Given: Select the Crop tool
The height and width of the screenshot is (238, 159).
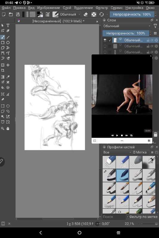Looking at the screenshot, I should tap(3, 70).
